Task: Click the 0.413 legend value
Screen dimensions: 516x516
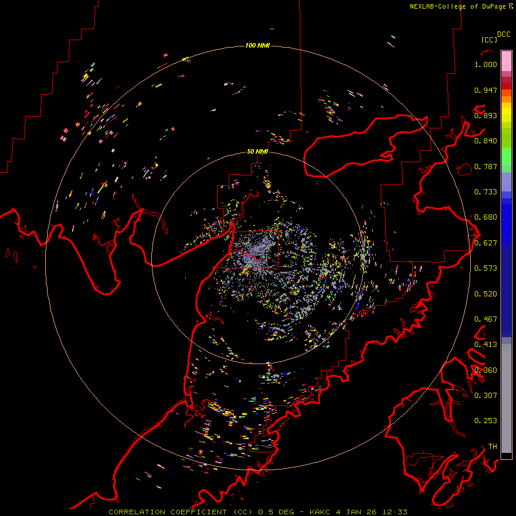Action: click(x=486, y=345)
